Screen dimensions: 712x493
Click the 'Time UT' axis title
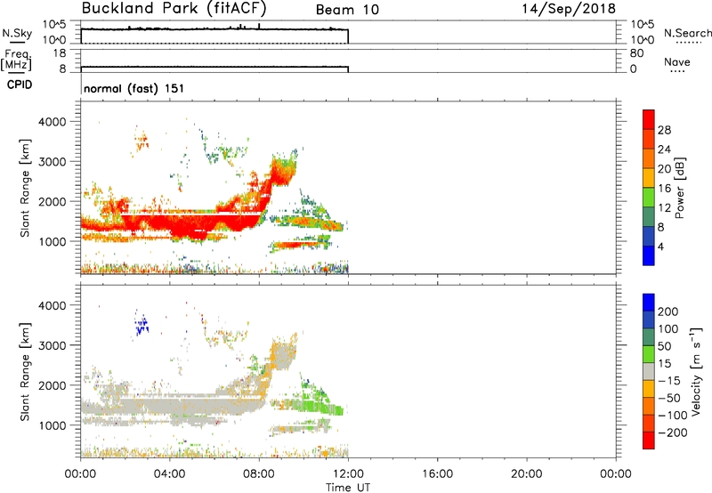point(348,487)
